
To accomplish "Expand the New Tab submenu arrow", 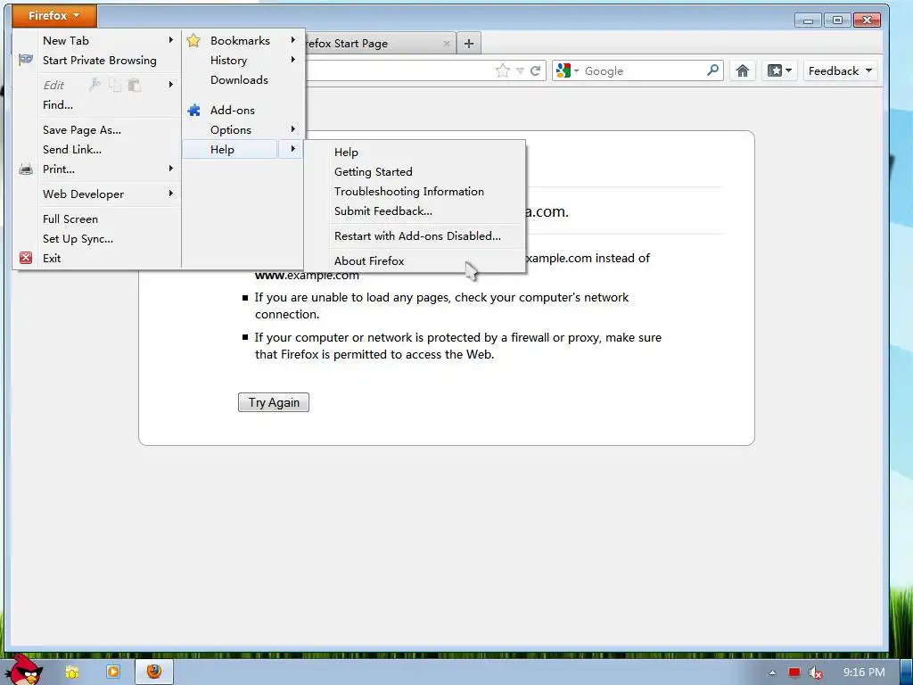I will click(x=170, y=39).
